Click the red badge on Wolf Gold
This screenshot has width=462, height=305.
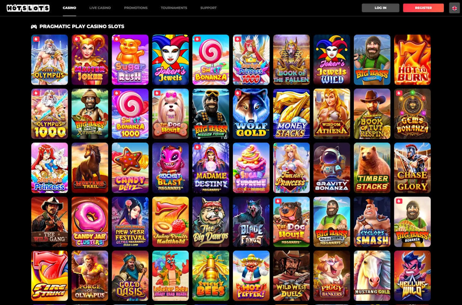(x=238, y=93)
